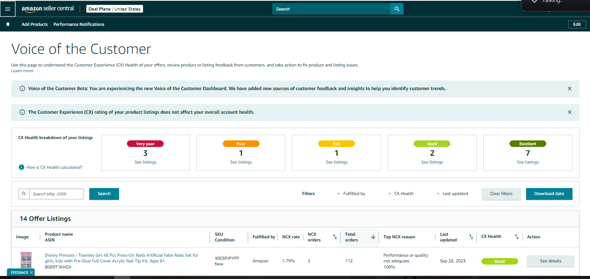
Task: Click the teal Search button for listings
Action: [104, 194]
